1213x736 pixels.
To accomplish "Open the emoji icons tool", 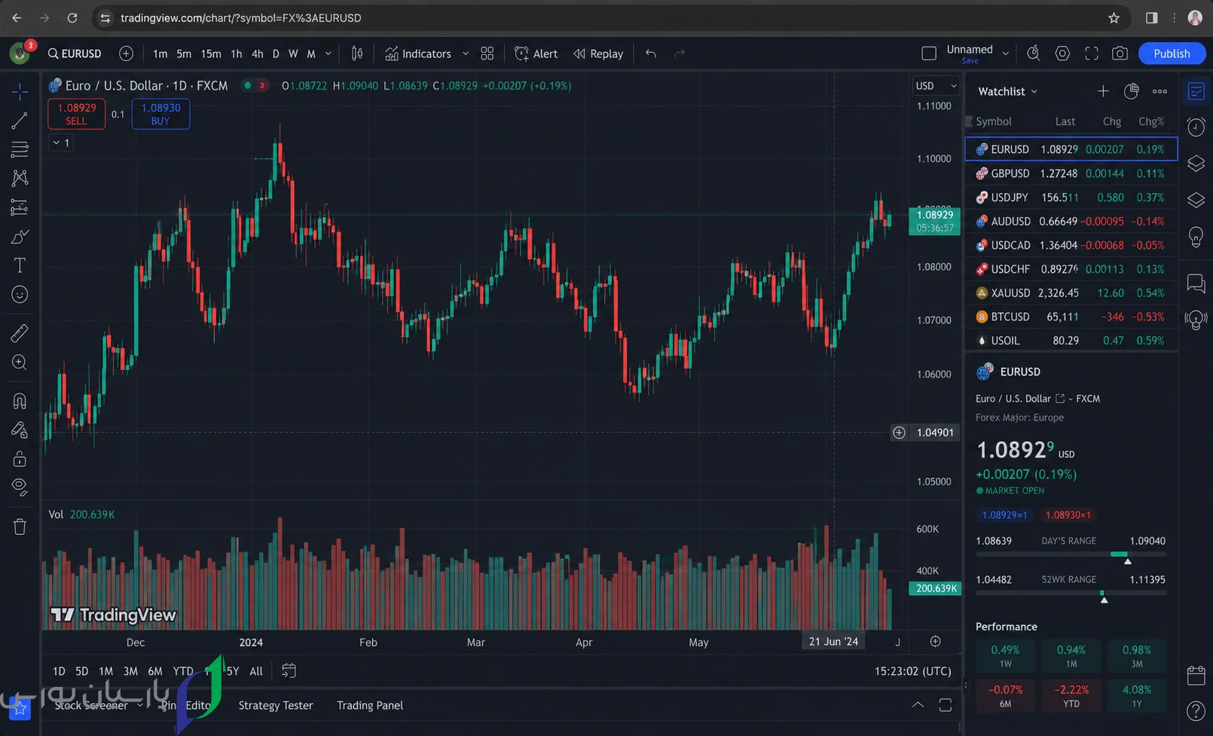I will (x=20, y=295).
